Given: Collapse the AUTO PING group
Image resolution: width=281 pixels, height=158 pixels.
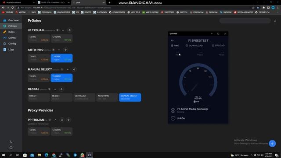Looking at the screenshot, I should [59, 50].
